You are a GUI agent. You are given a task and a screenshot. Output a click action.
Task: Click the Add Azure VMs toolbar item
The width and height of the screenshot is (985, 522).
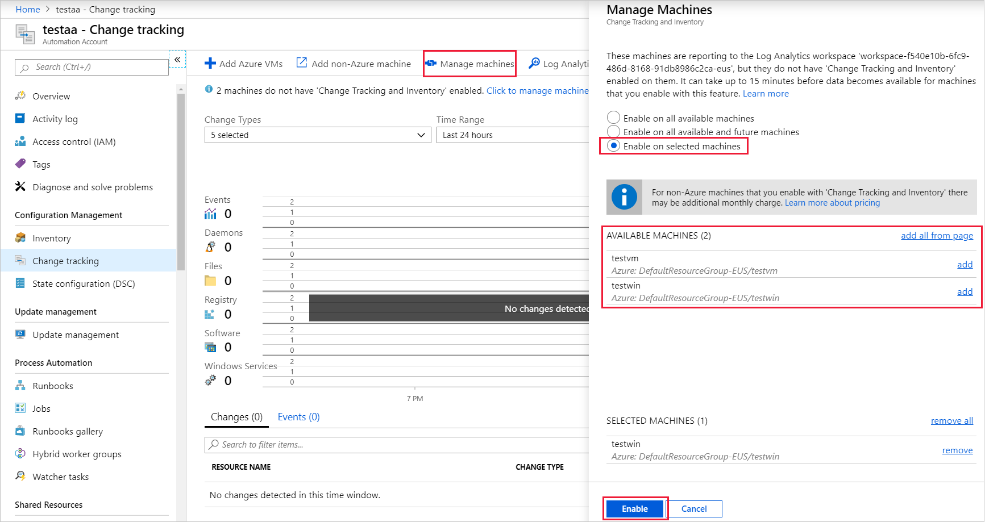click(x=243, y=64)
